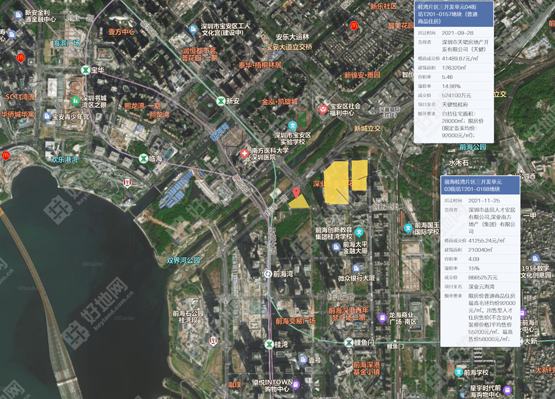Click the 1956数字文化创意园 building icon
This screenshot has height=399, width=555.
coord(536,258)
